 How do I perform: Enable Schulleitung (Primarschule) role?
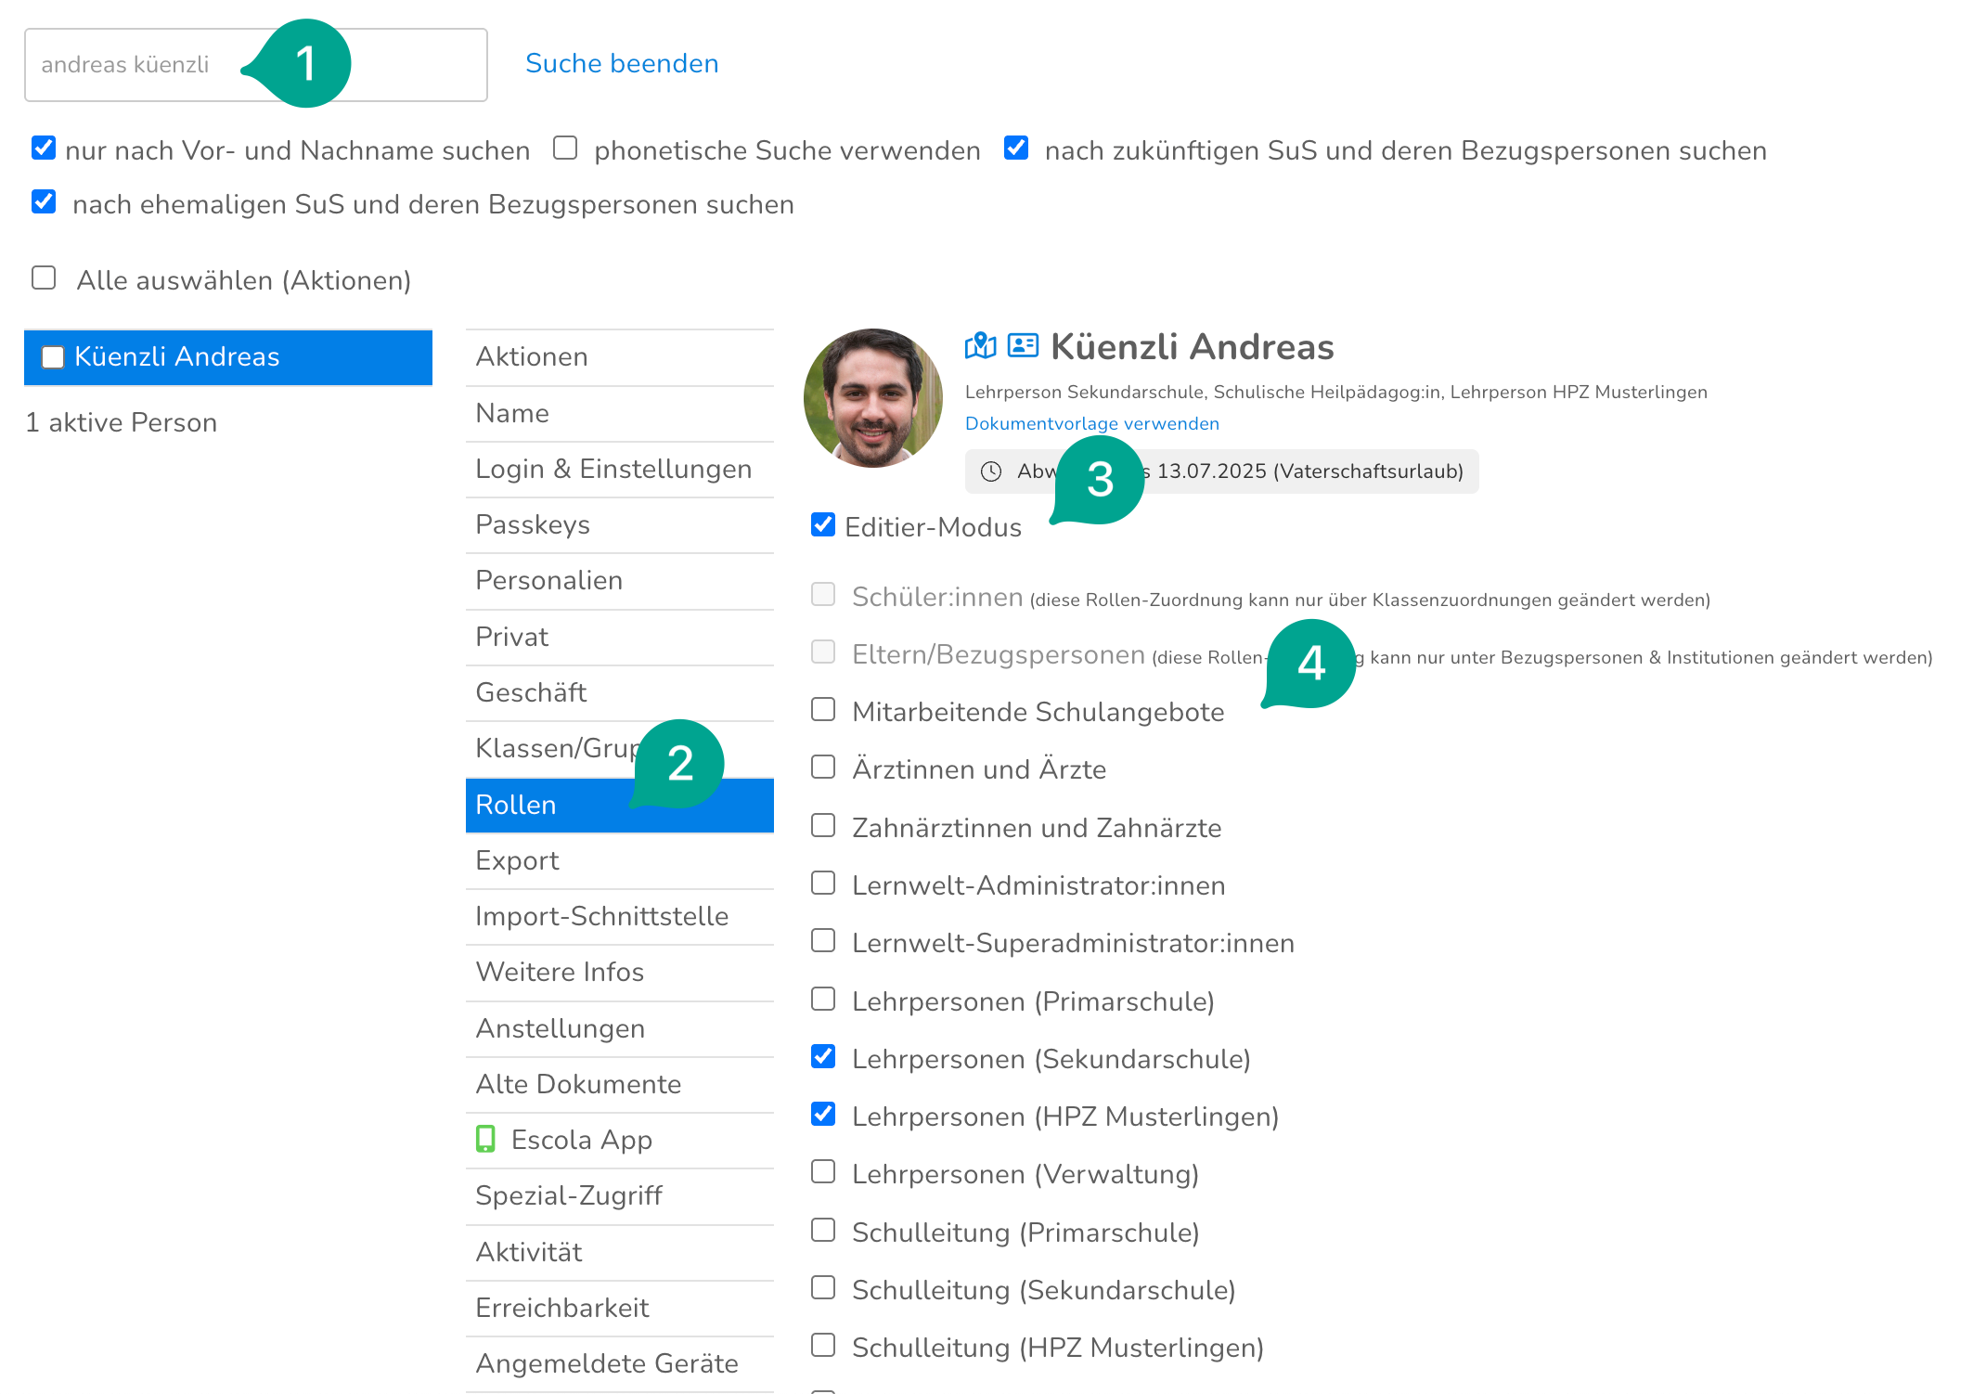[x=823, y=1231]
